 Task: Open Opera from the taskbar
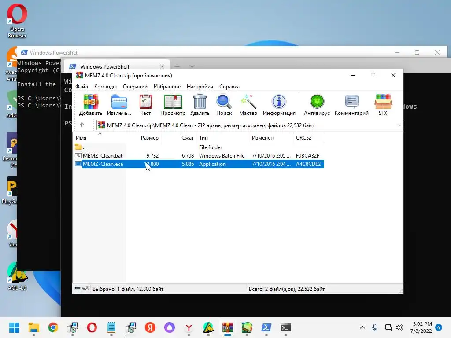[x=92, y=327]
